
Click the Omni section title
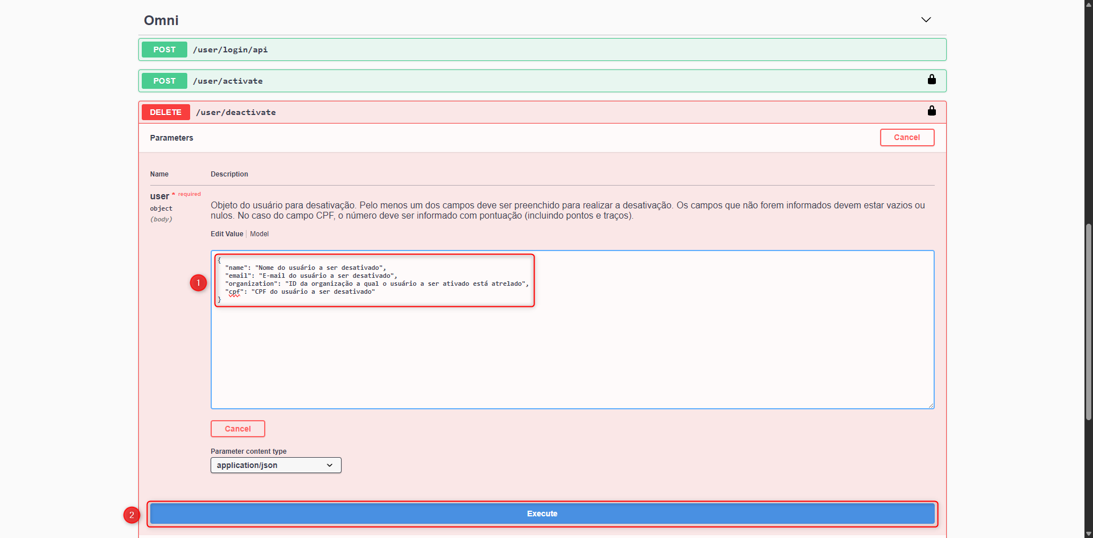[161, 20]
